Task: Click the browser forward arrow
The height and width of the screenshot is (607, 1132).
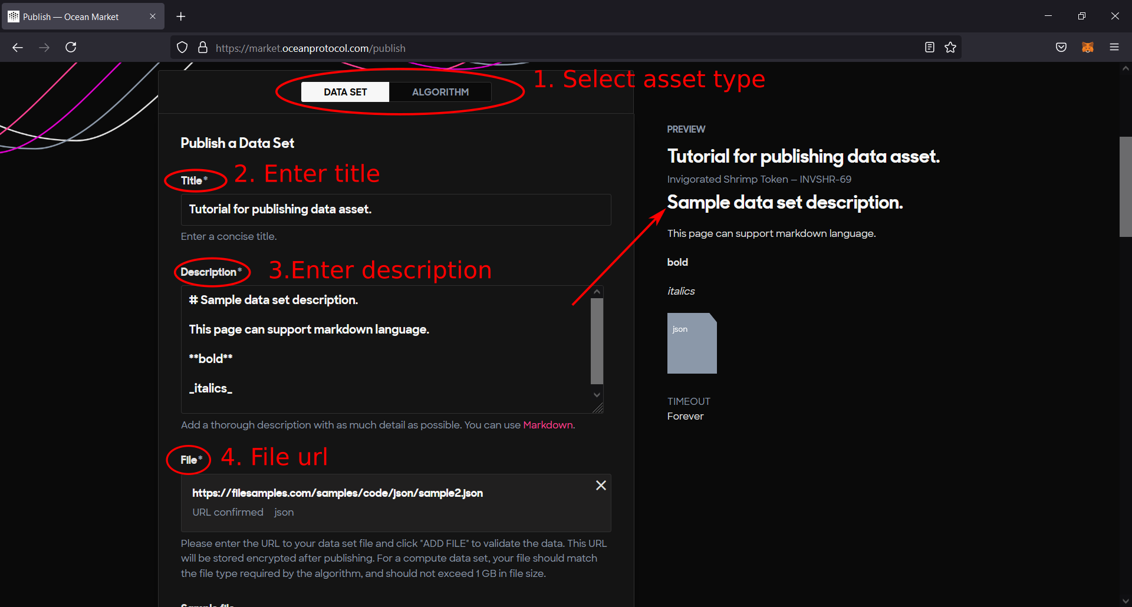Action: click(x=44, y=47)
